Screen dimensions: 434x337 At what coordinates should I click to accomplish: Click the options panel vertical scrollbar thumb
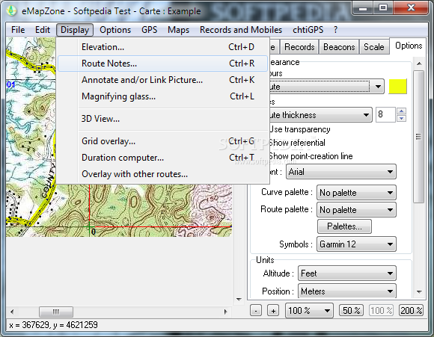(x=419, y=137)
